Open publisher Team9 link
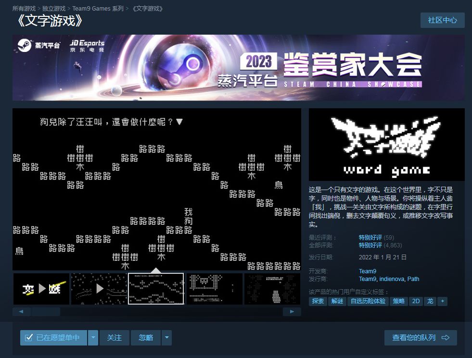Image resolution: width=472 pixels, height=358 pixels. 367,279
